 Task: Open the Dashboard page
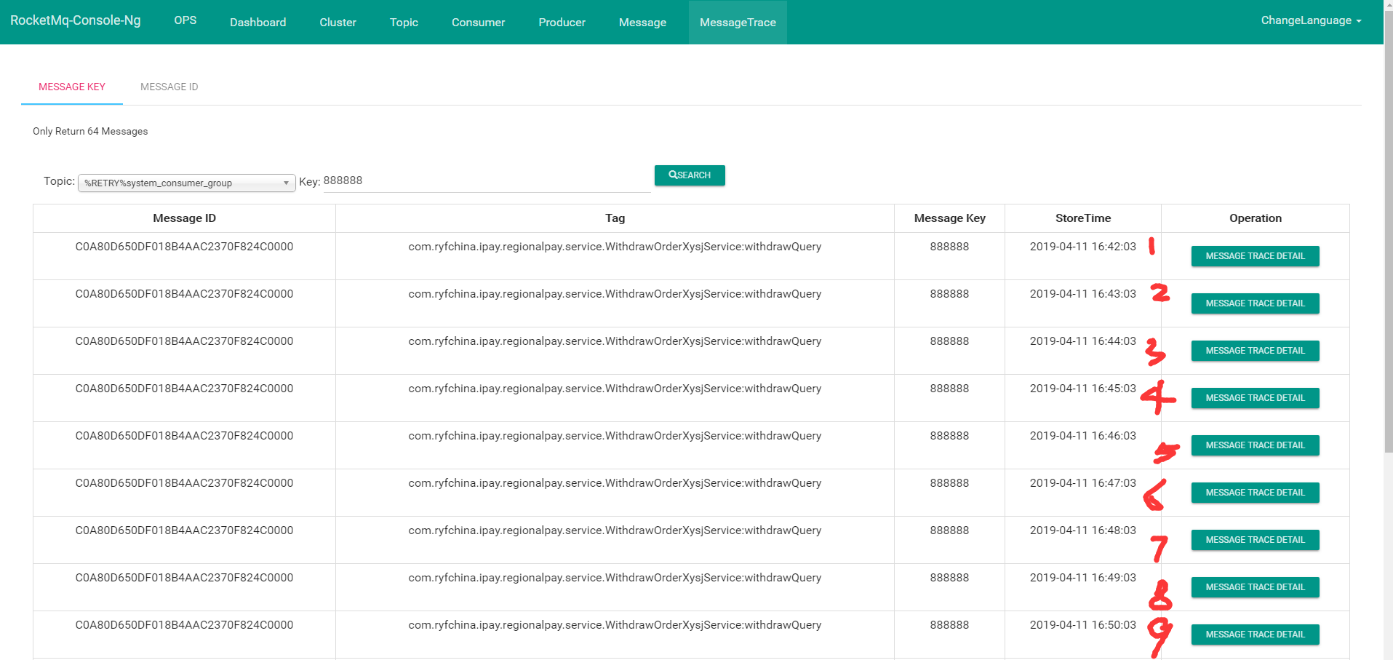(x=258, y=22)
